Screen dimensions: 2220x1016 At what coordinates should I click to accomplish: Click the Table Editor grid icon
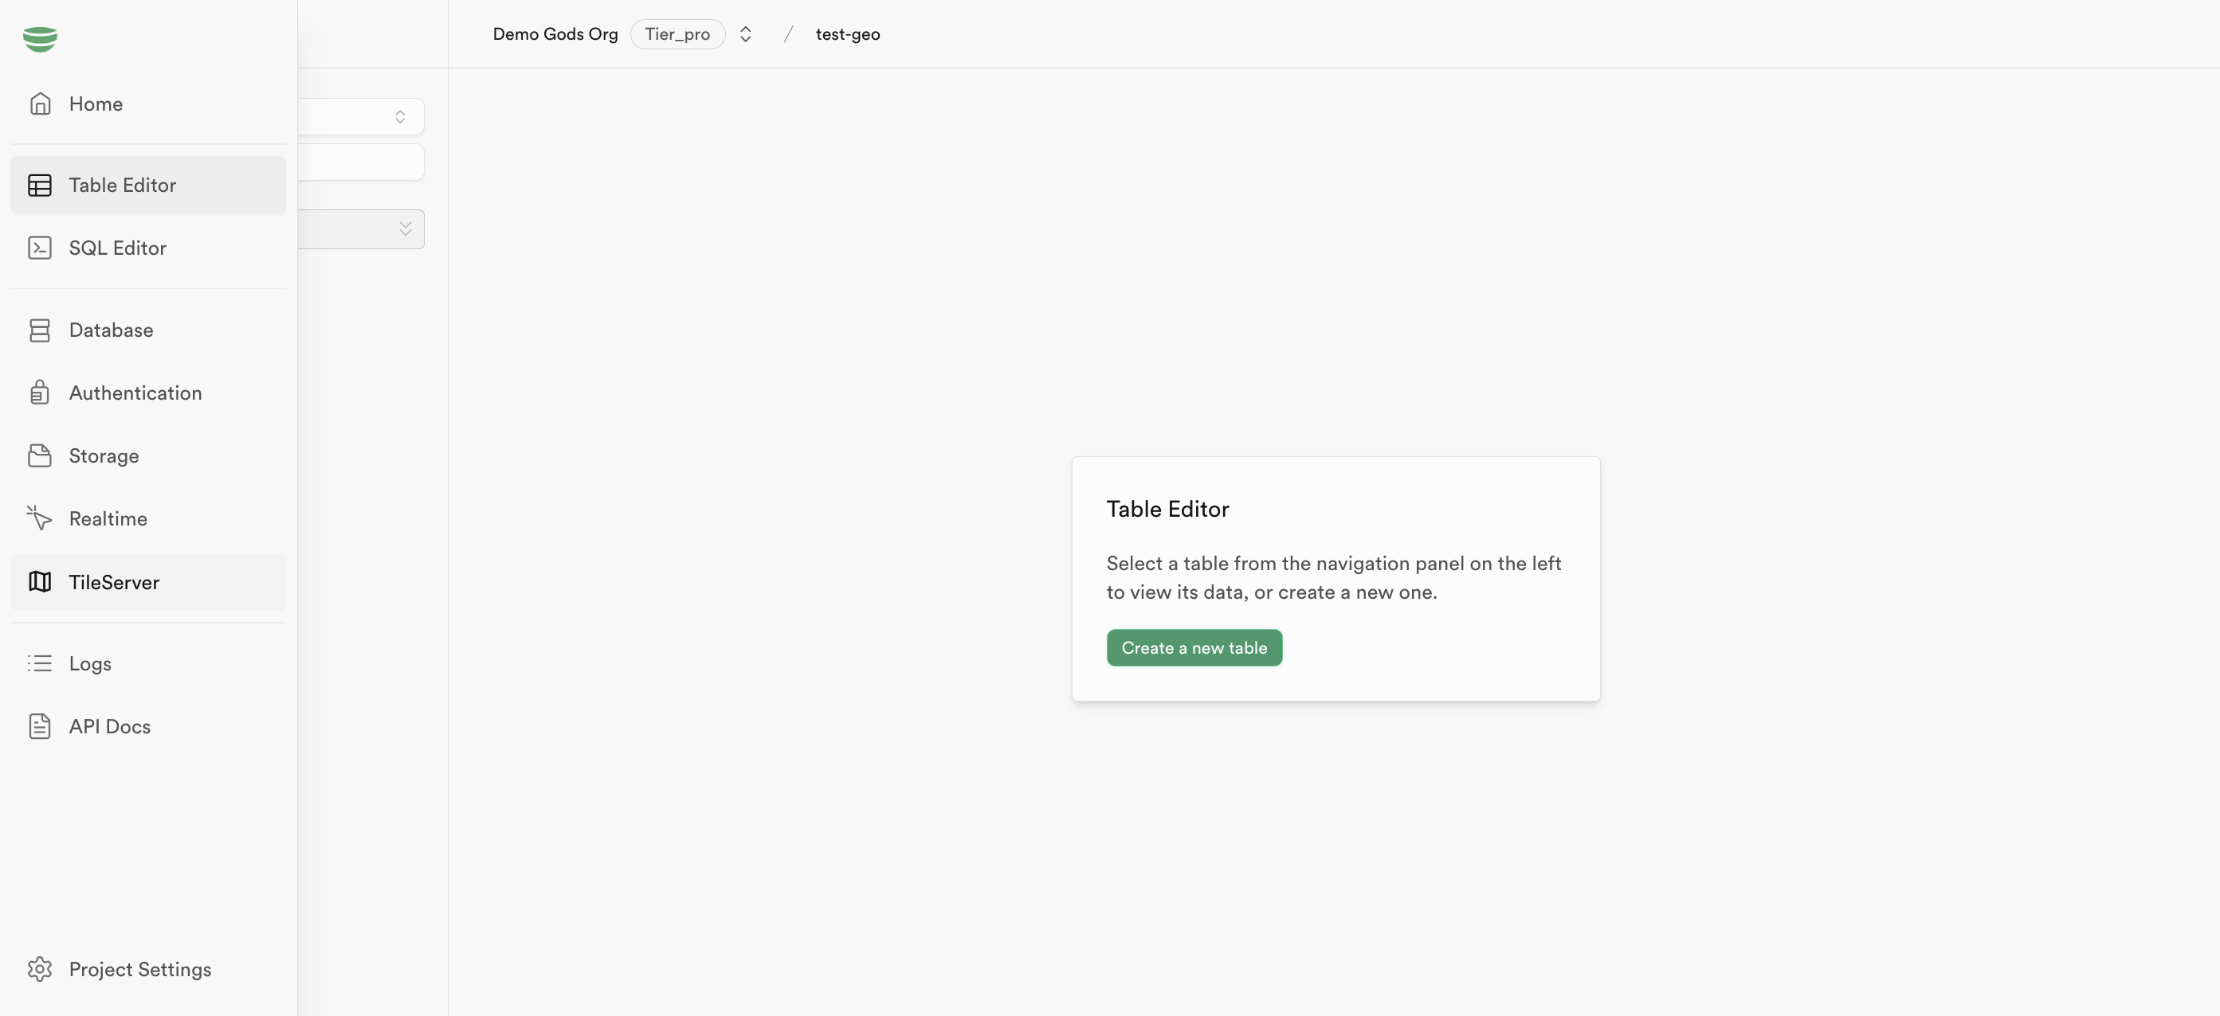point(40,185)
